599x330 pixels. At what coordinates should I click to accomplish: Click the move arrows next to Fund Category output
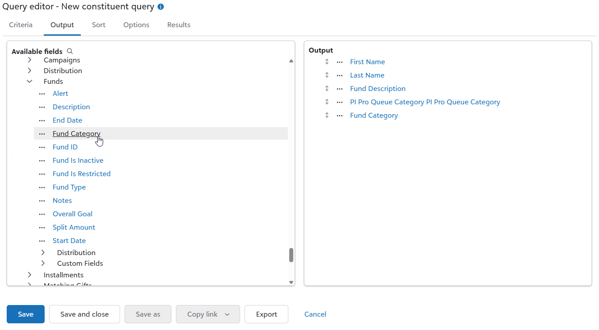(327, 115)
